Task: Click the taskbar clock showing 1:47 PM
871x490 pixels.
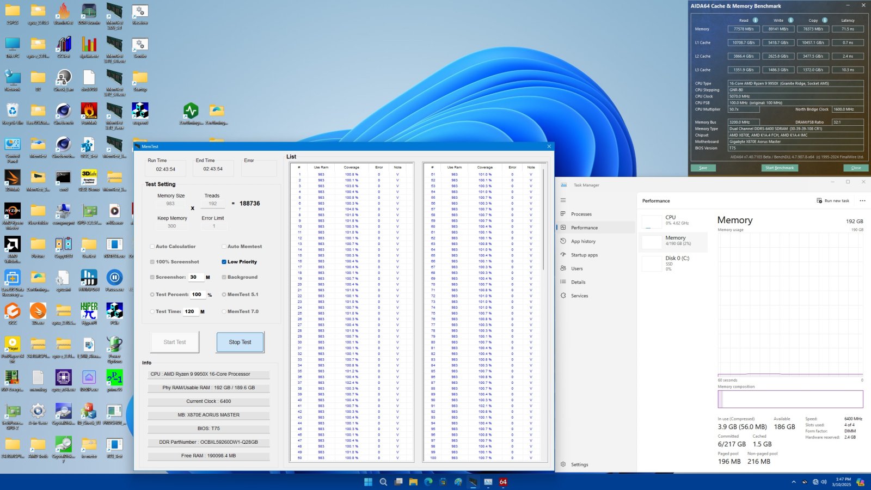Action: [842, 482]
